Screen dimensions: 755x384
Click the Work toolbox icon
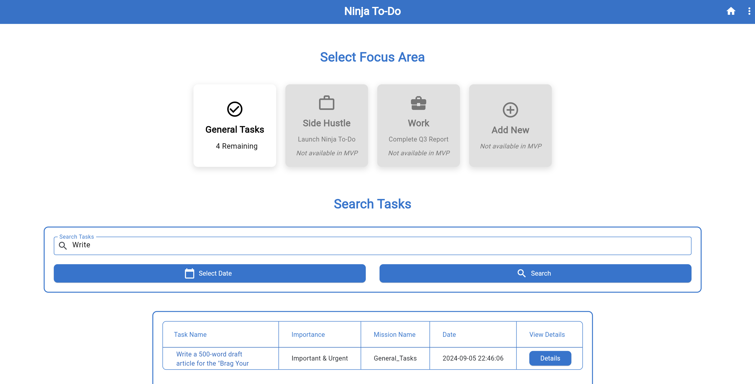click(x=418, y=103)
